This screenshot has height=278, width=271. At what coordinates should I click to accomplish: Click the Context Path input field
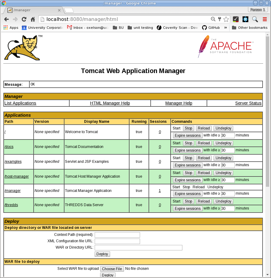pos(117,235)
